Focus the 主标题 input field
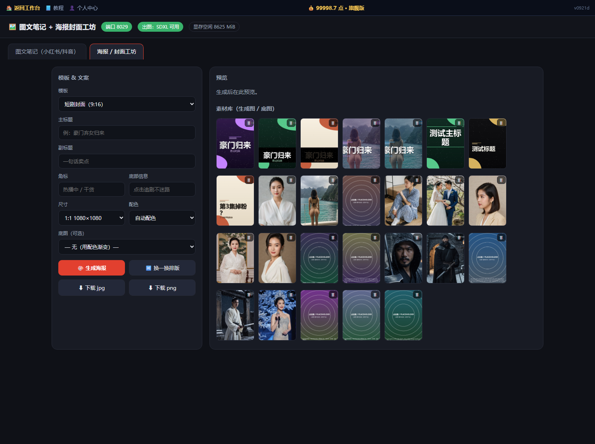The height and width of the screenshot is (444, 595). pyautogui.click(x=127, y=133)
